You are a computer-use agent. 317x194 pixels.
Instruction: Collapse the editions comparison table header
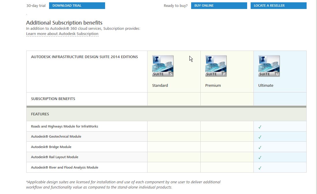[x=84, y=57]
